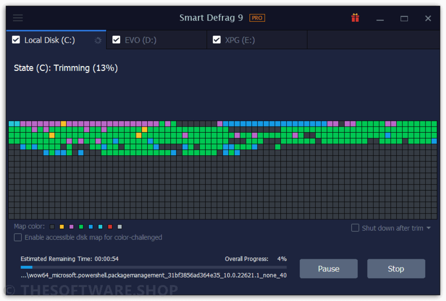
Task: Switch to the XPG (E:) tab
Action: point(257,40)
